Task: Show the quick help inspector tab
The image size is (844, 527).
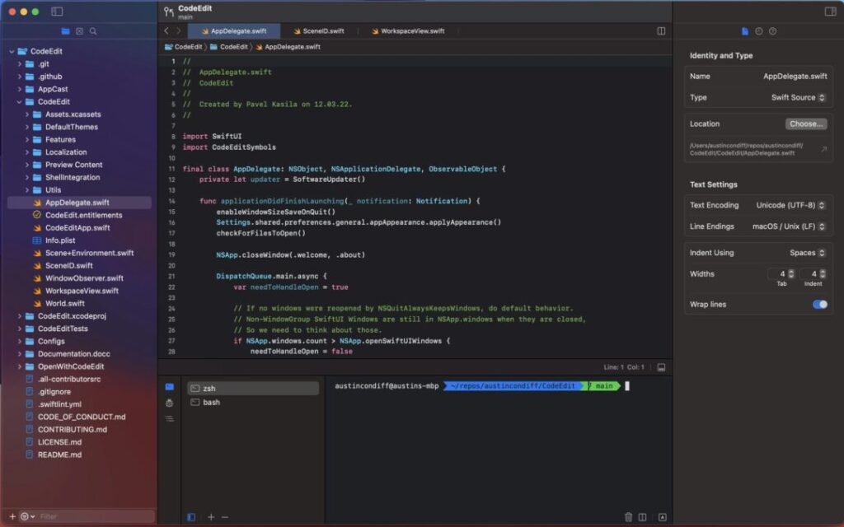Action: [773, 31]
